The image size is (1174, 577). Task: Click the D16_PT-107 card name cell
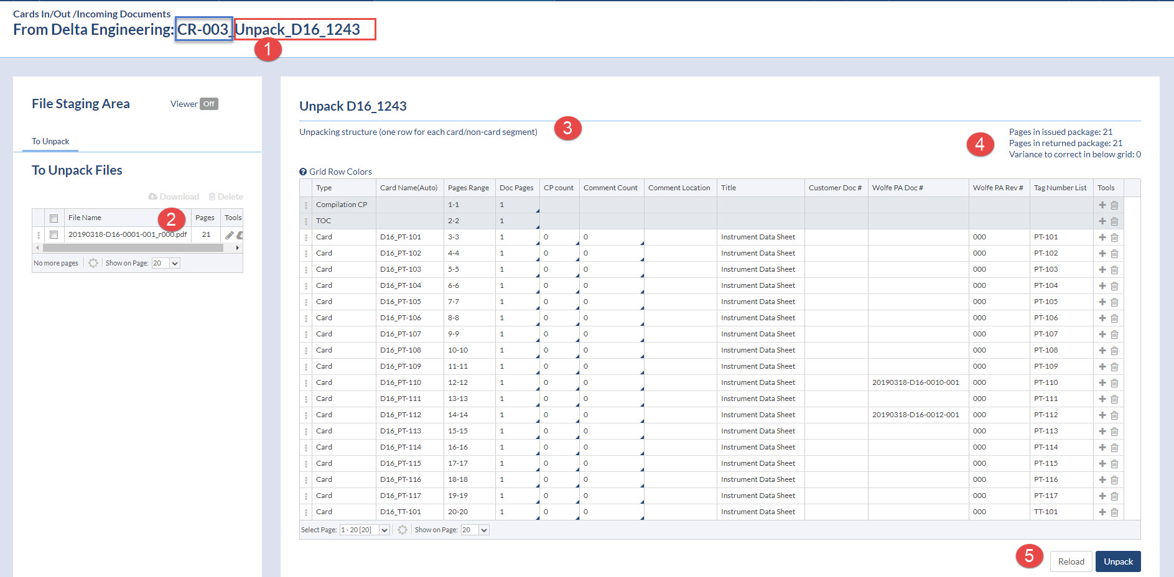[410, 334]
